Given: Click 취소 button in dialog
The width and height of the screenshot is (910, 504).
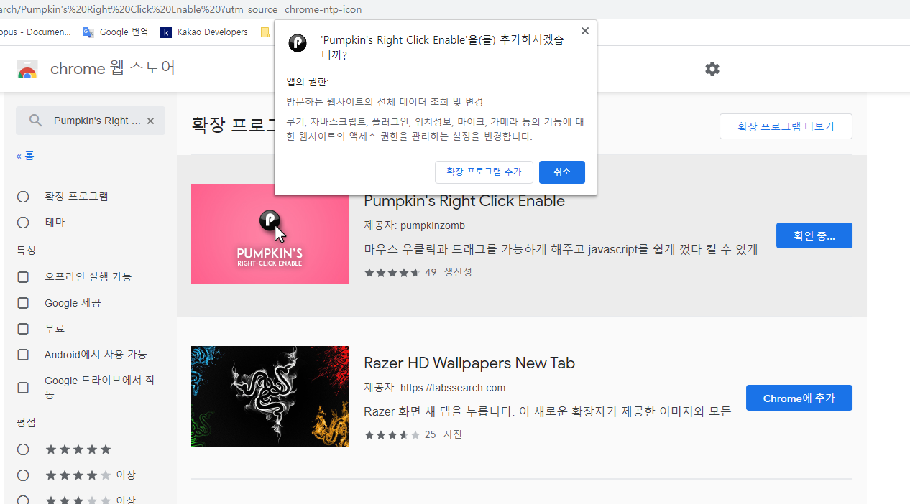Looking at the screenshot, I should 562,172.
